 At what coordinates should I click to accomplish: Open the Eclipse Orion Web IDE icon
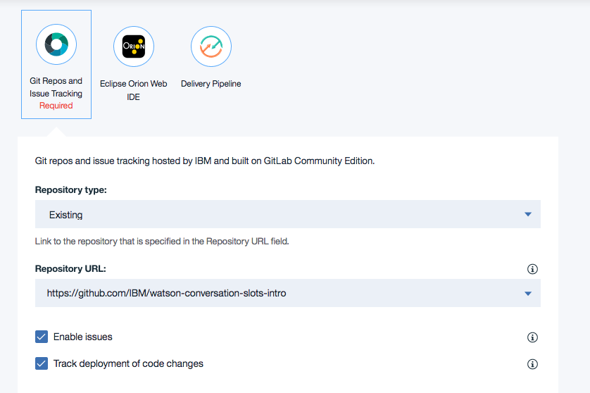134,46
